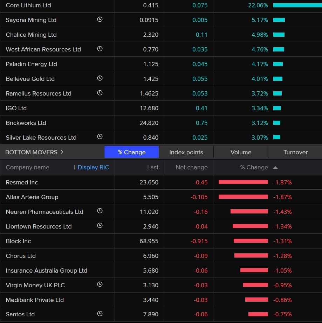Select West African Resources Ltd row name
Screen dimensions: 322x323
click(43, 49)
